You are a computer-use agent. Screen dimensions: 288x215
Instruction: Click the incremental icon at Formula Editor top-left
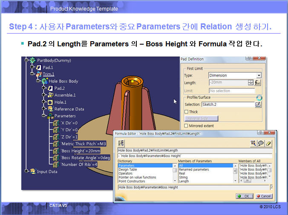point(121,144)
